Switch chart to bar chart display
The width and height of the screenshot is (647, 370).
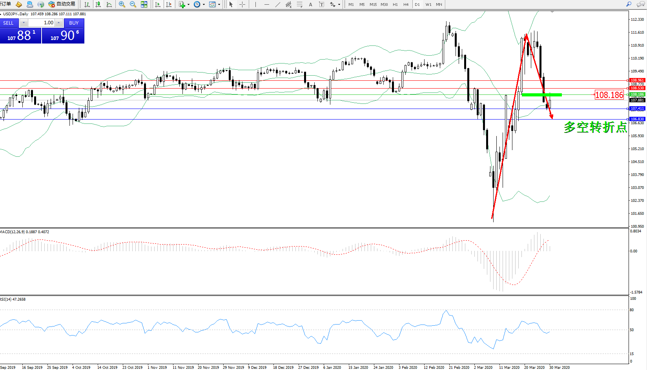click(x=87, y=4)
